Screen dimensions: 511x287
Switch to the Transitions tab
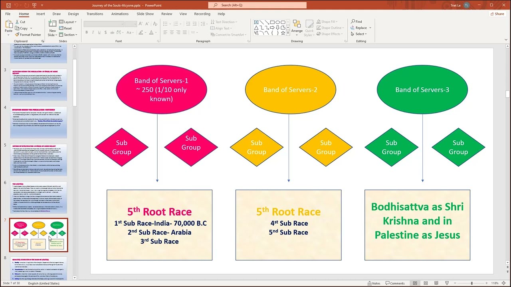tap(95, 14)
